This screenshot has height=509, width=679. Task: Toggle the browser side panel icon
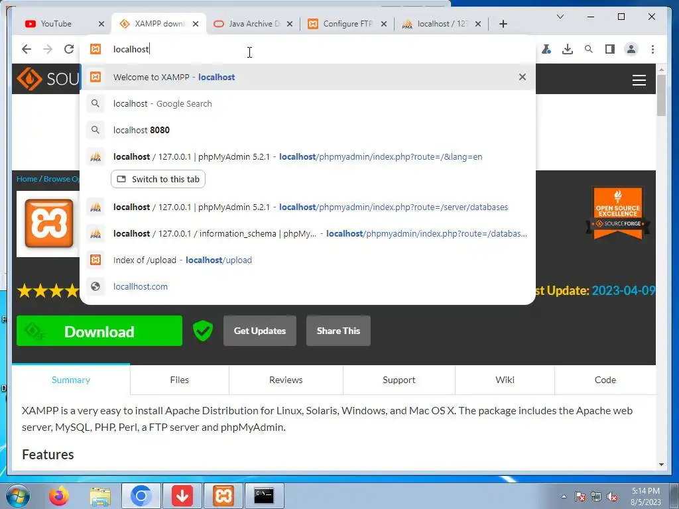click(x=610, y=49)
